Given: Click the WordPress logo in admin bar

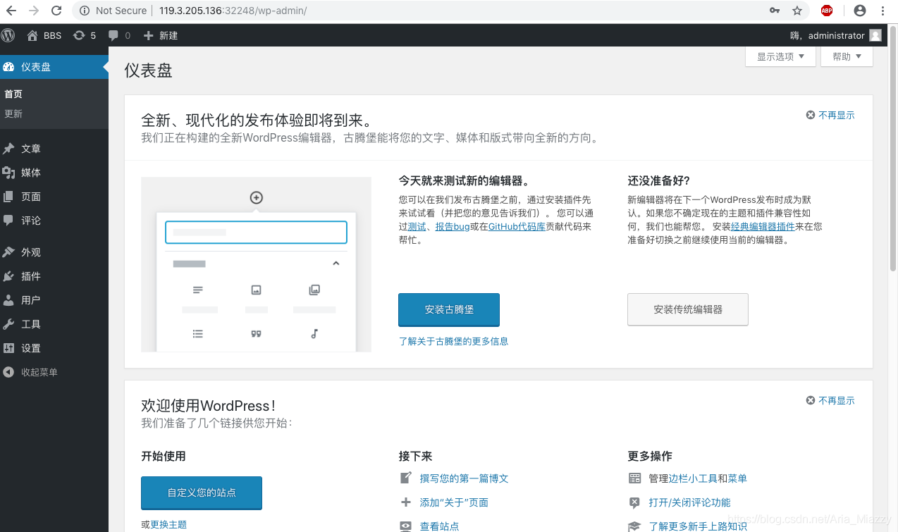Looking at the screenshot, I should click(x=8, y=35).
